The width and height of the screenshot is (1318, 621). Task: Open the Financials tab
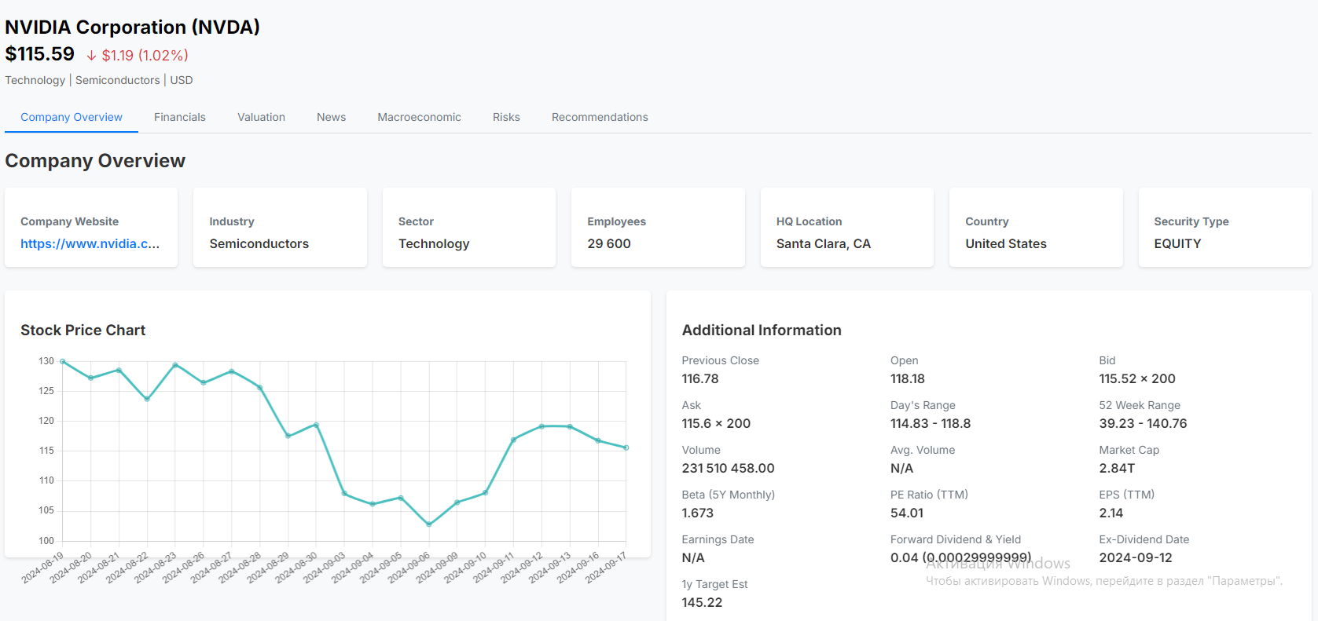pyautogui.click(x=179, y=117)
